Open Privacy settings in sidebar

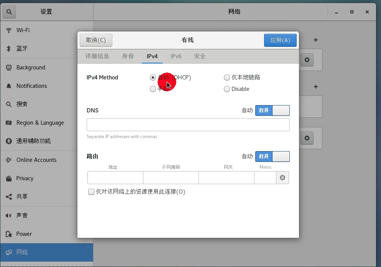coord(47,178)
